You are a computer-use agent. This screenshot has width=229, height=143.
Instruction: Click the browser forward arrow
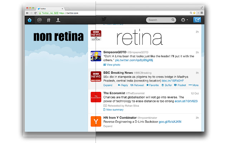coord(31,13)
